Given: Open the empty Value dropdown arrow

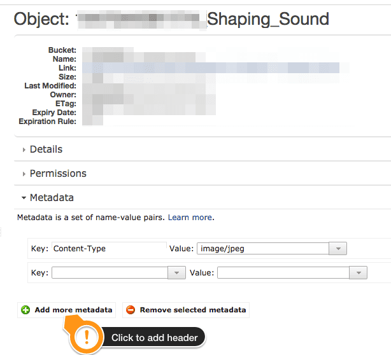Looking at the screenshot, I should pyautogui.click(x=359, y=273).
